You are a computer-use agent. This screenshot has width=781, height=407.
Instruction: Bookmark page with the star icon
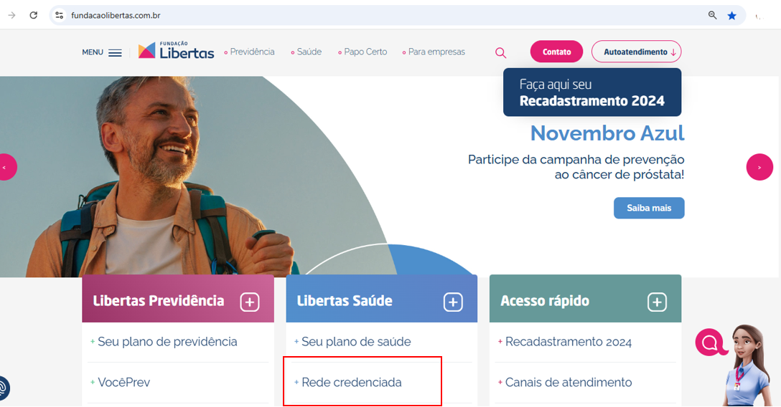coord(731,15)
